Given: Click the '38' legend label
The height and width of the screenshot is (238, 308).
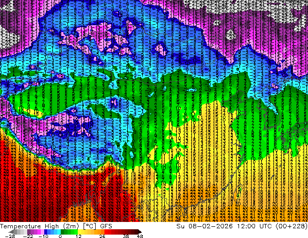Looking at the screenshot, I should coord(126,236).
